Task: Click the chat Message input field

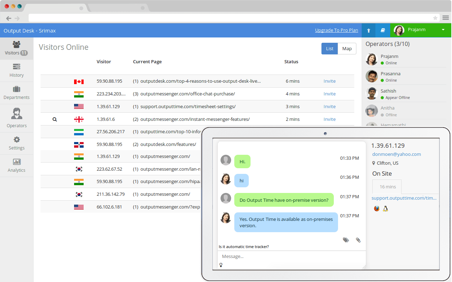Action: pyautogui.click(x=291, y=257)
